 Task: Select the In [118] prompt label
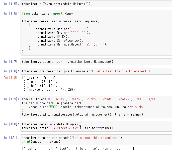12,71
